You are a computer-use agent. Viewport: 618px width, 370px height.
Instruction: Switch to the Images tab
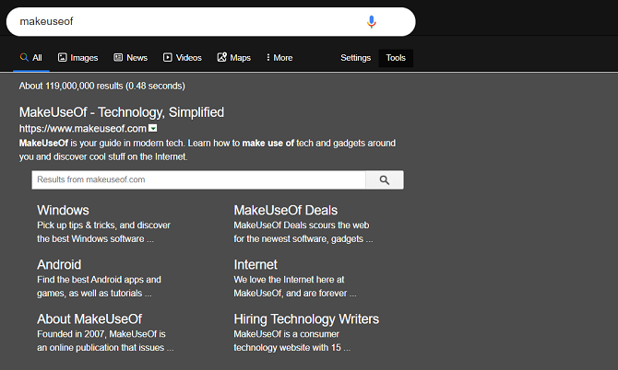coord(78,58)
